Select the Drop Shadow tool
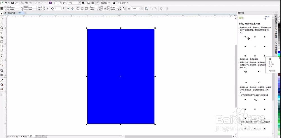The image size is (281, 138). [x=2, y=71]
